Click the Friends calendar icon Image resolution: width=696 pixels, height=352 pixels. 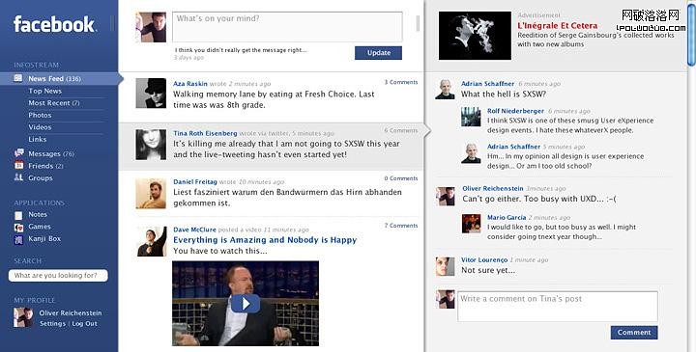[18, 166]
